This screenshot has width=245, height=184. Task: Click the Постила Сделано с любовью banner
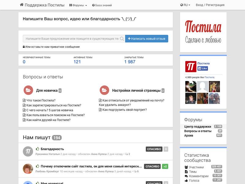203,32
